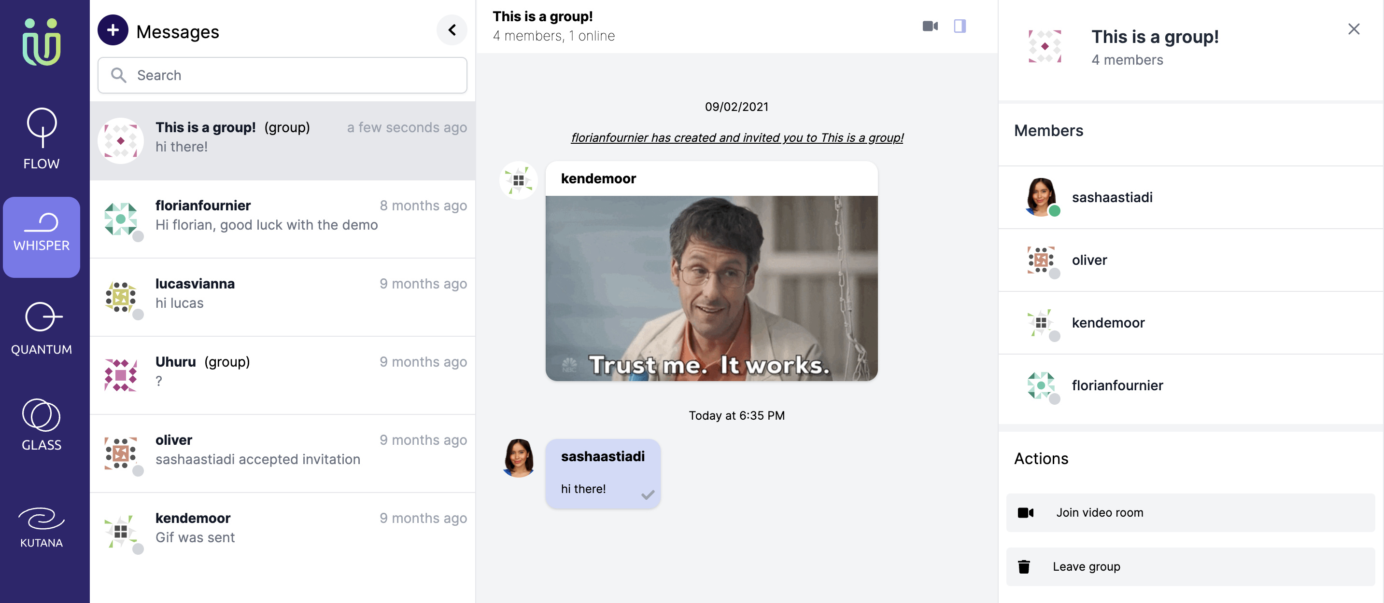Click the 'Today at 6:35 PM' timestamp

pos(736,416)
